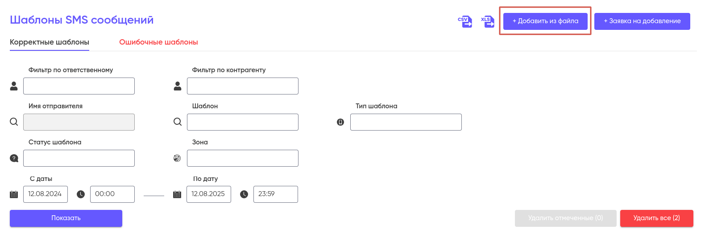709x246 pixels.
Task: Click person icon beside counterparty filter
Action: click(x=178, y=86)
